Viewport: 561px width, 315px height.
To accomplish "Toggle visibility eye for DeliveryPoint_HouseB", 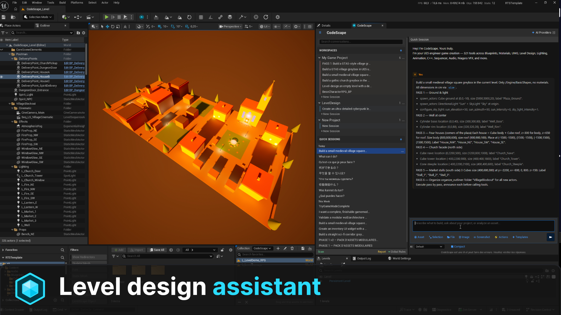I will pyautogui.click(x=1, y=77).
